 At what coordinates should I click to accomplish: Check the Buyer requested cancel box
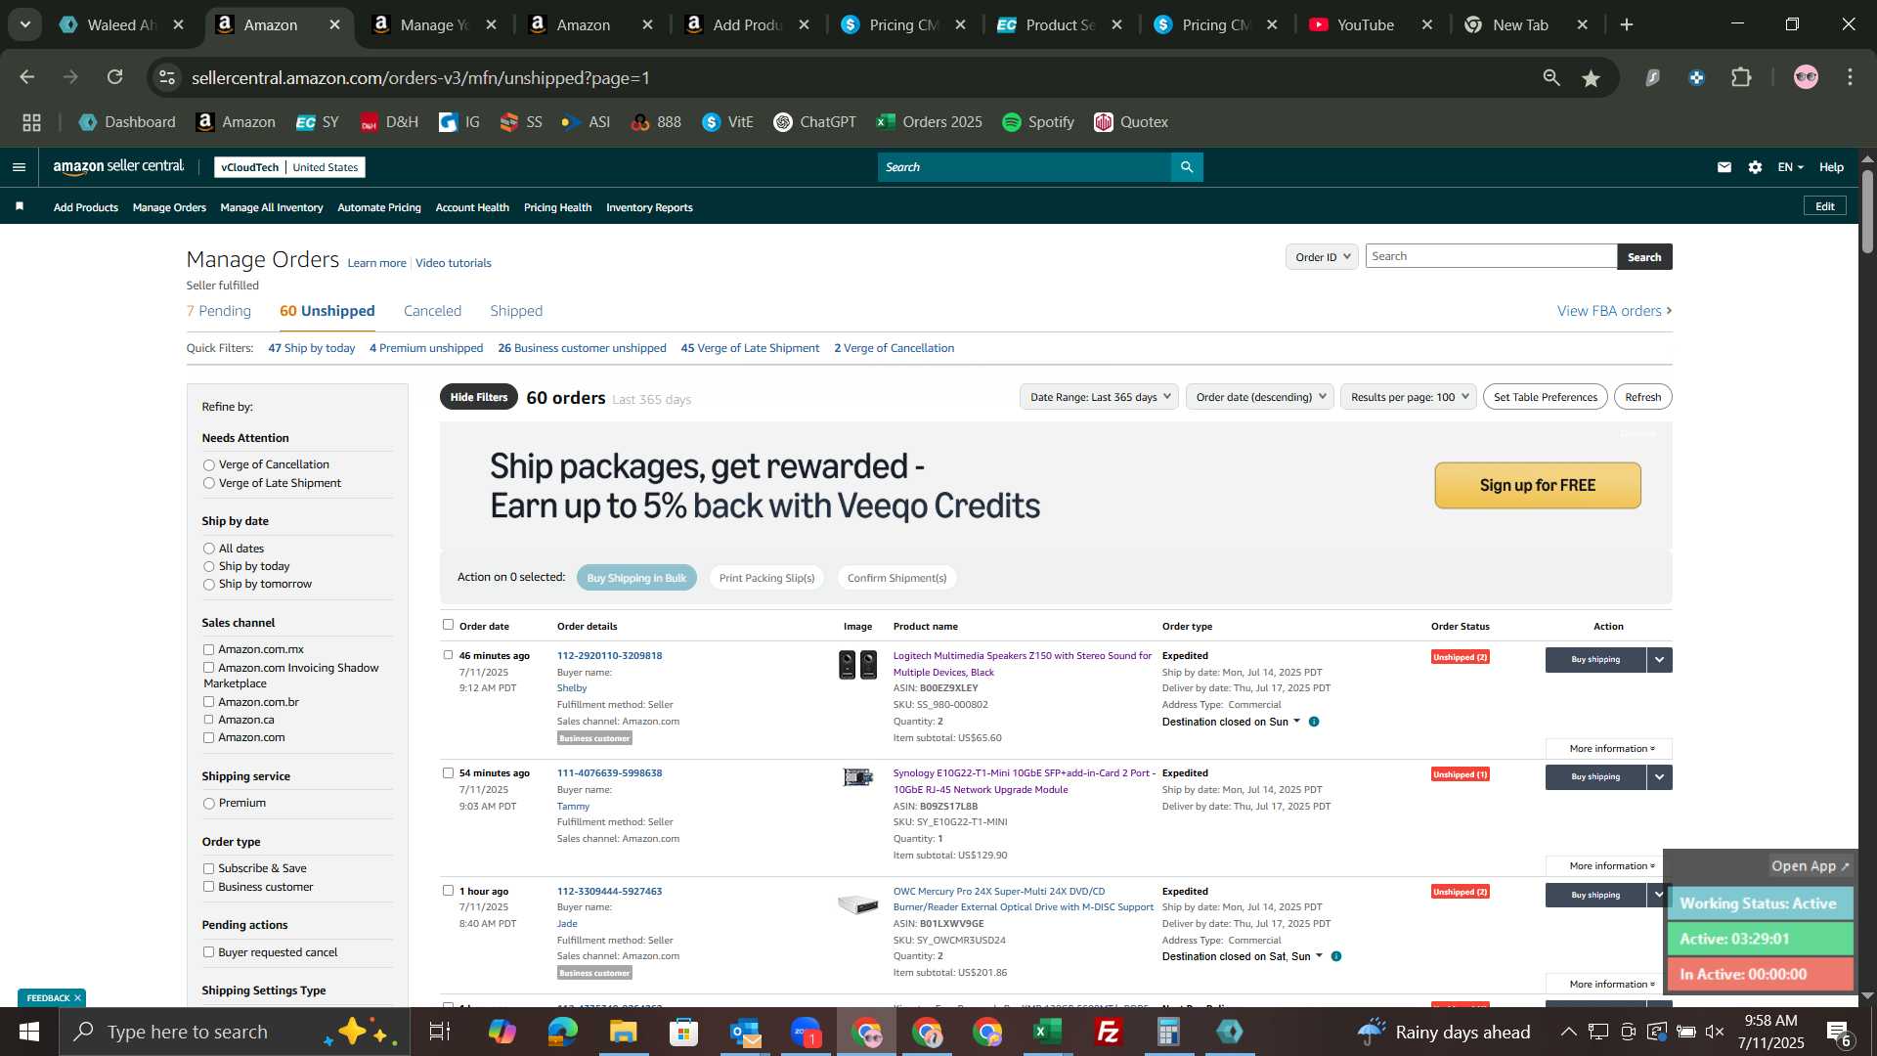point(208,952)
